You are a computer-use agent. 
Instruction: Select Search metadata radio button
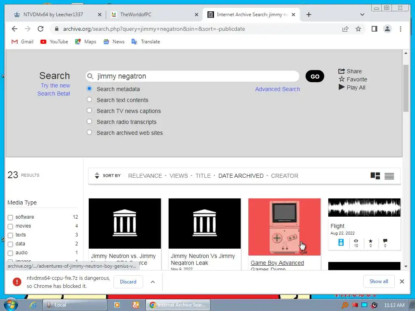90,89
